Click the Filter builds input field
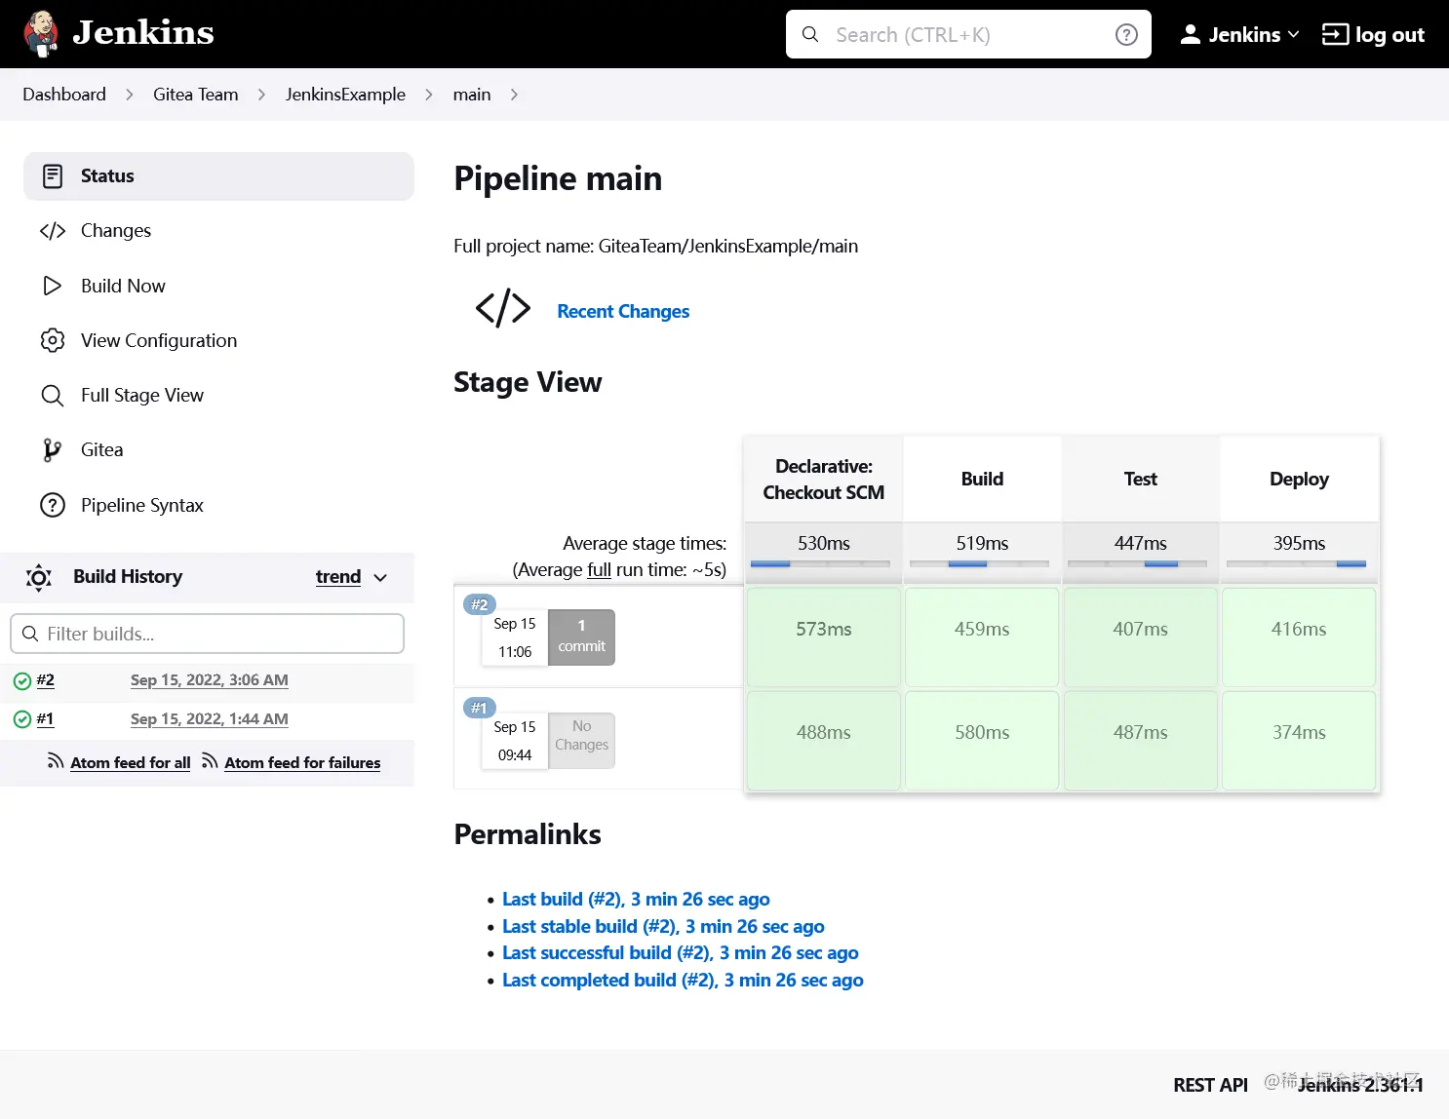The height and width of the screenshot is (1119, 1449). (207, 634)
